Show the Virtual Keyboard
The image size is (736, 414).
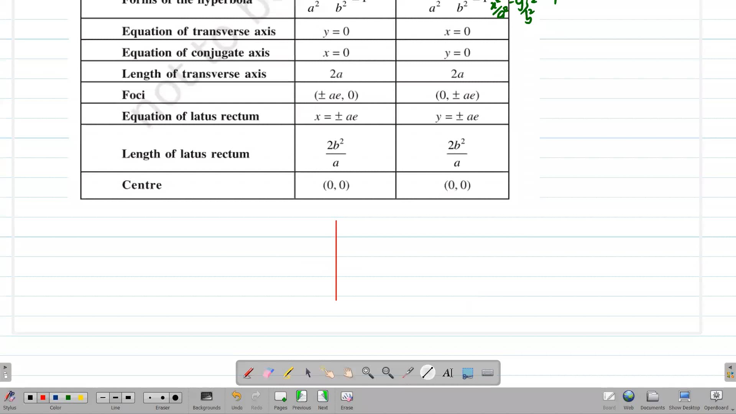(487, 372)
